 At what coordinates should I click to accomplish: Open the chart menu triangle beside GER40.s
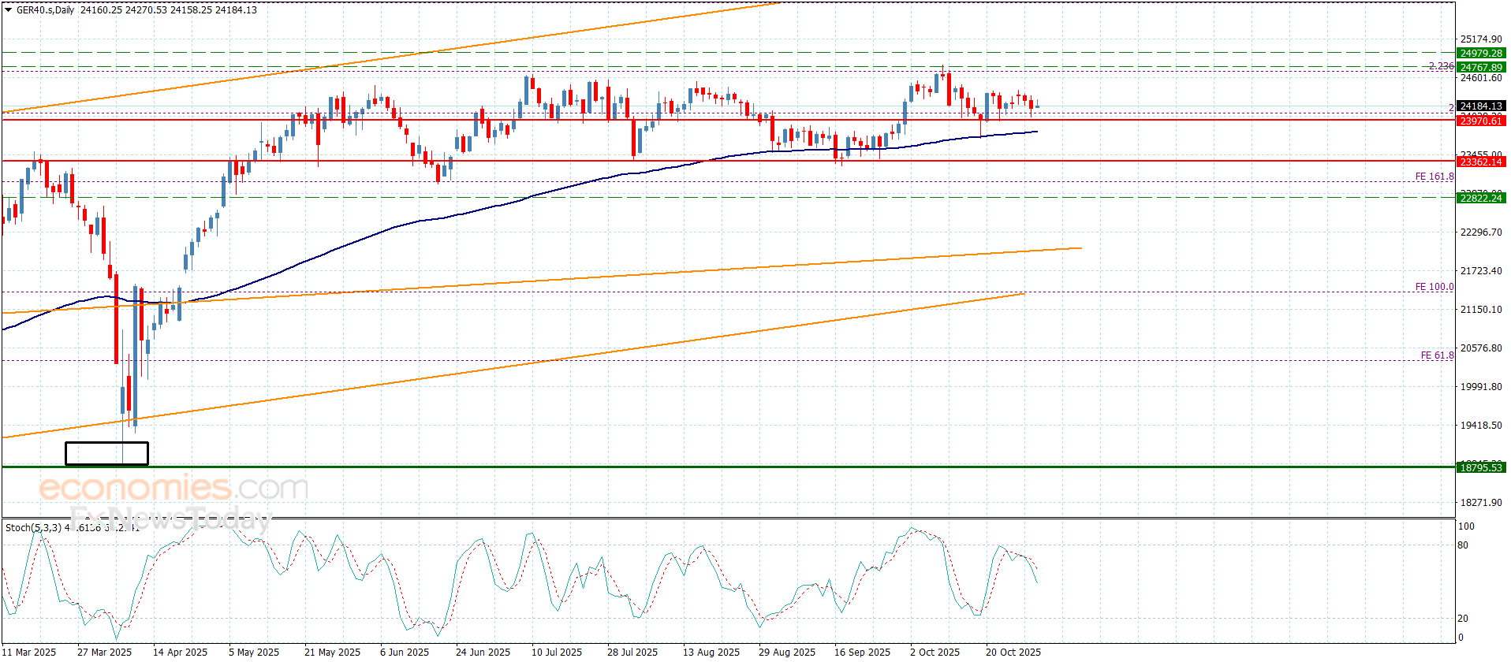pos(8,10)
